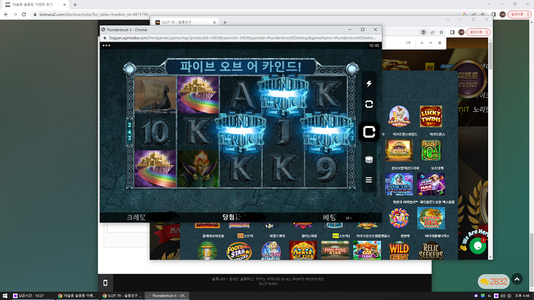Screen dimensions: 534x300
Task: Close the find-in-page bar
Action: tap(439, 43)
